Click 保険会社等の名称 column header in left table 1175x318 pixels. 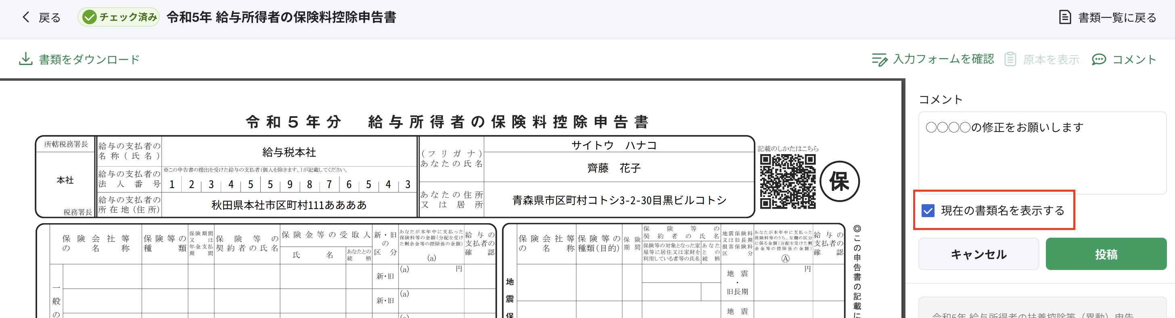coord(96,243)
